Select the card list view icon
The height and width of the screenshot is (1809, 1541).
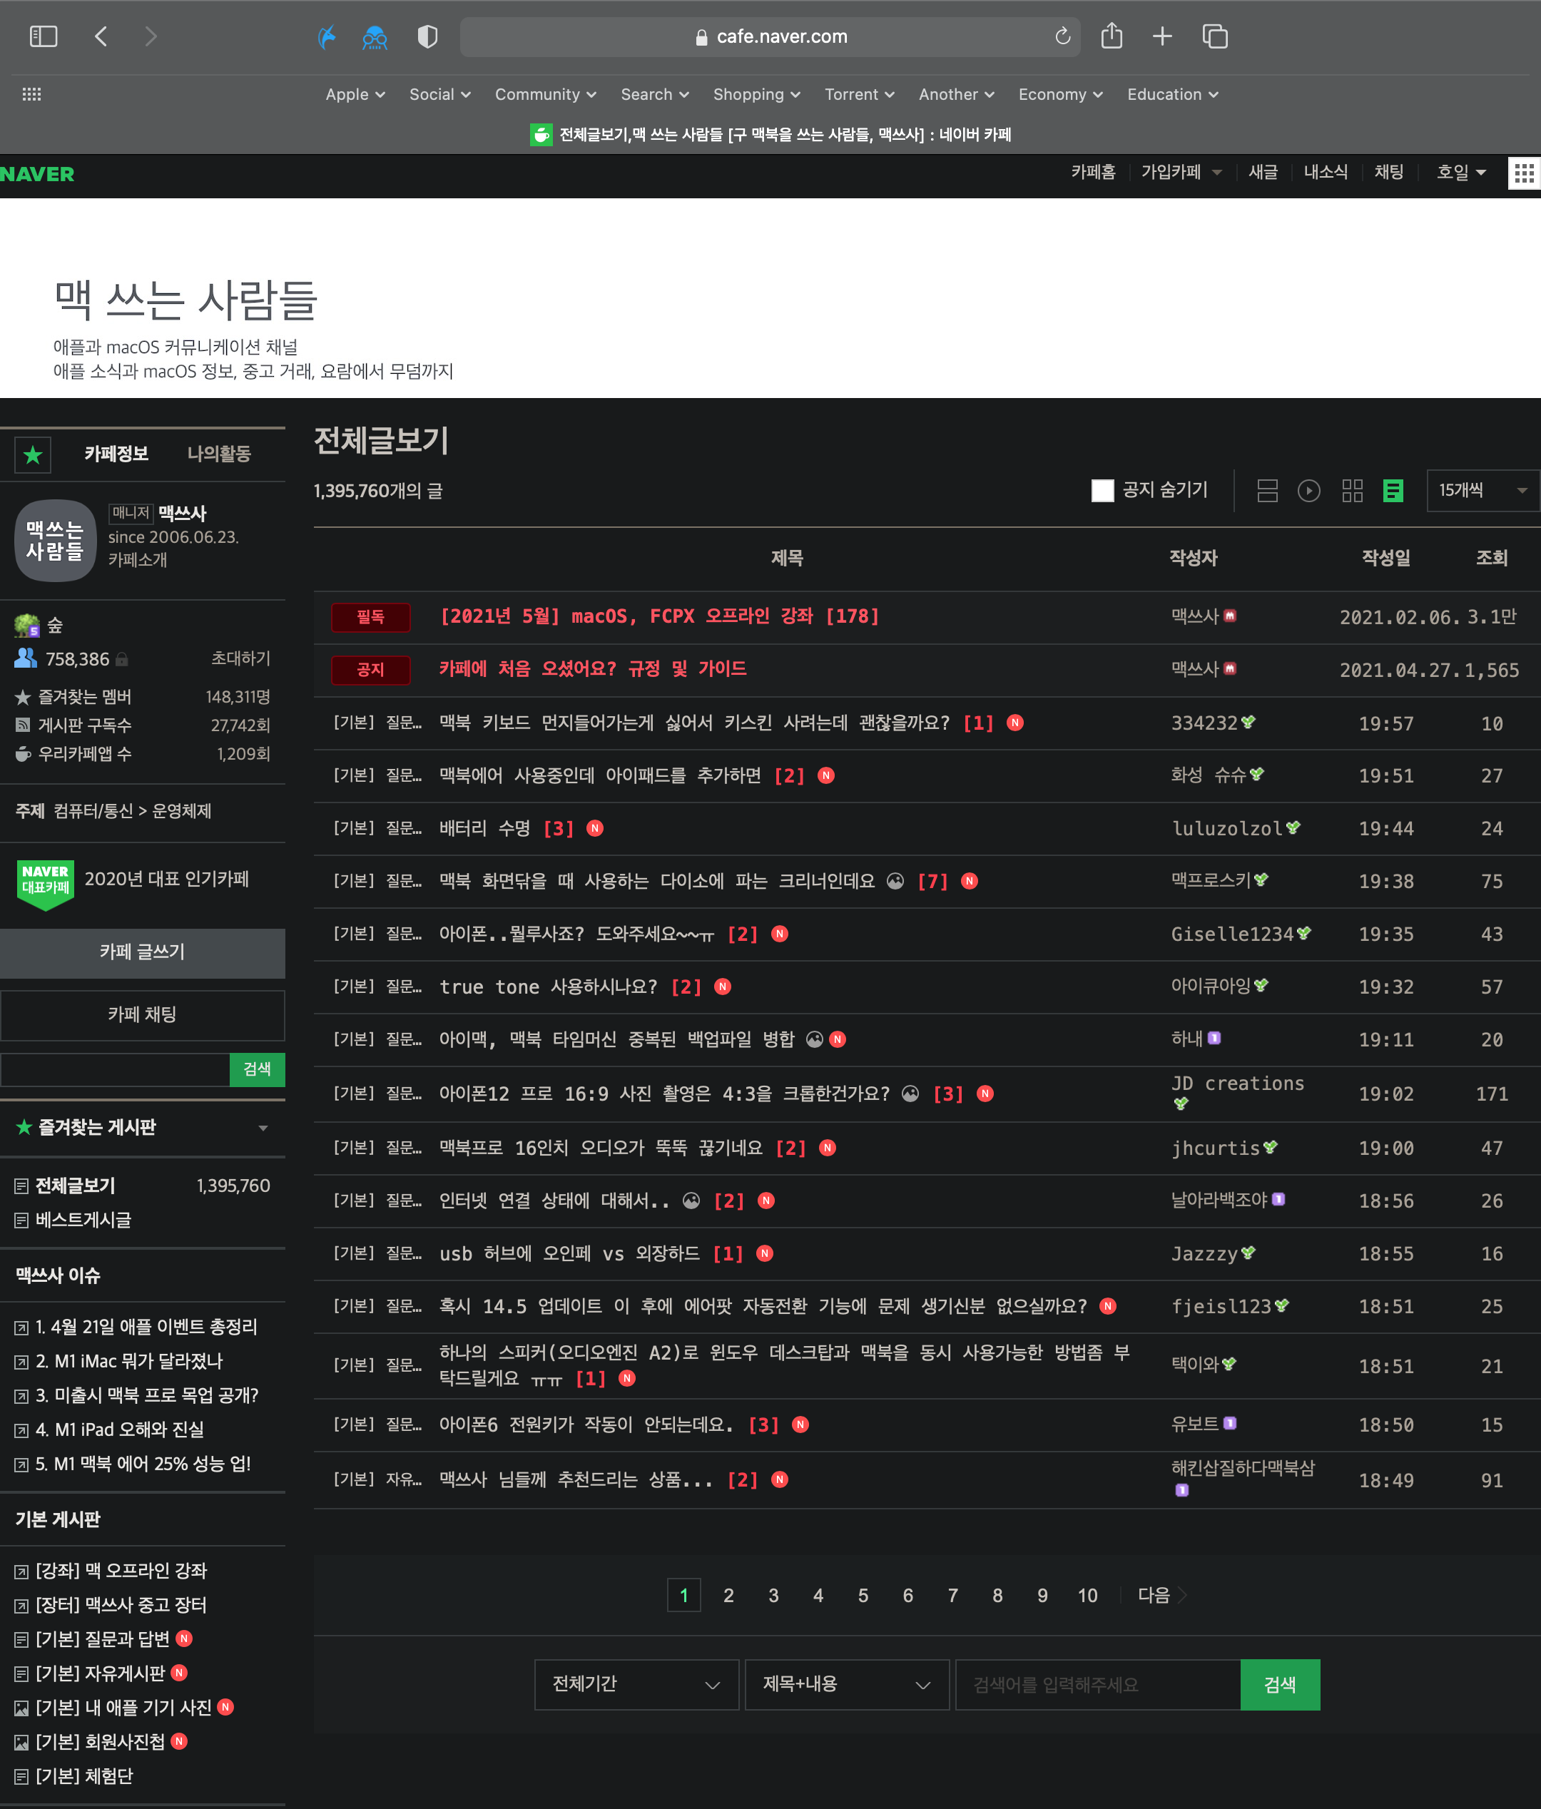click(1267, 491)
